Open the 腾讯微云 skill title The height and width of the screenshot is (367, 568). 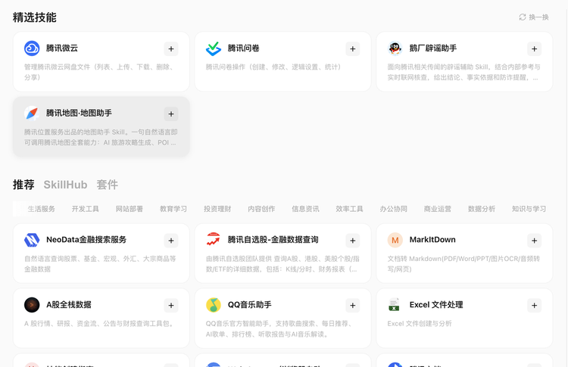pyautogui.click(x=62, y=48)
